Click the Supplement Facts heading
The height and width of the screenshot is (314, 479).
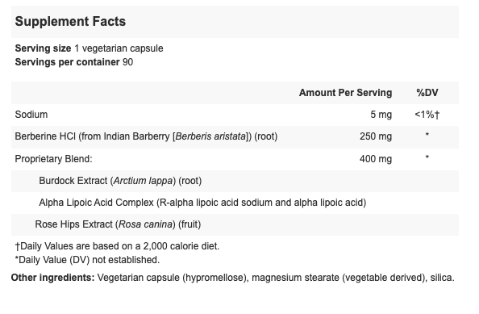[x=70, y=22]
